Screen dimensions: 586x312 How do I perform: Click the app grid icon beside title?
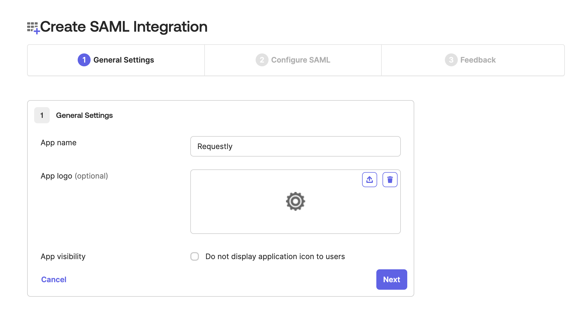pyautogui.click(x=33, y=28)
